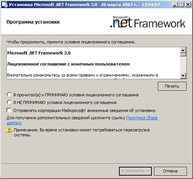Enable sending anonymous setup info to Microsoft

tap(9, 110)
